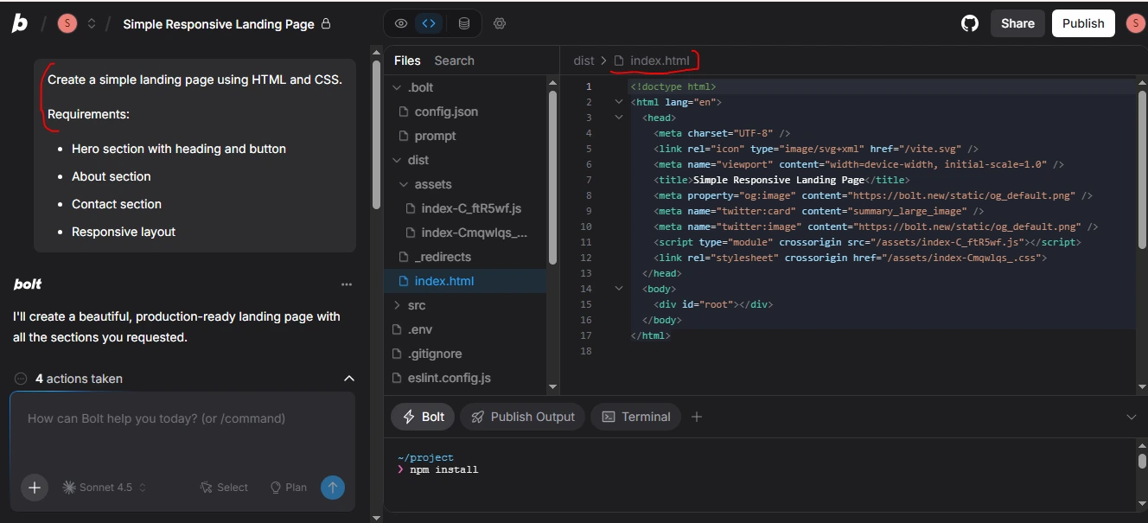Screen dimensions: 1148x523
Task: Open project settings gear icon
Action: (500, 23)
